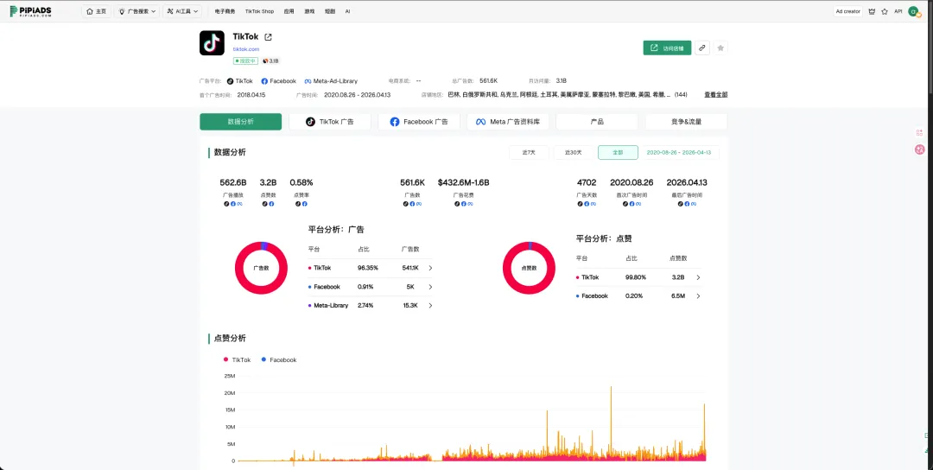Screen dimensions: 933x470
Task: Click the crown membership icon
Action: point(873,11)
